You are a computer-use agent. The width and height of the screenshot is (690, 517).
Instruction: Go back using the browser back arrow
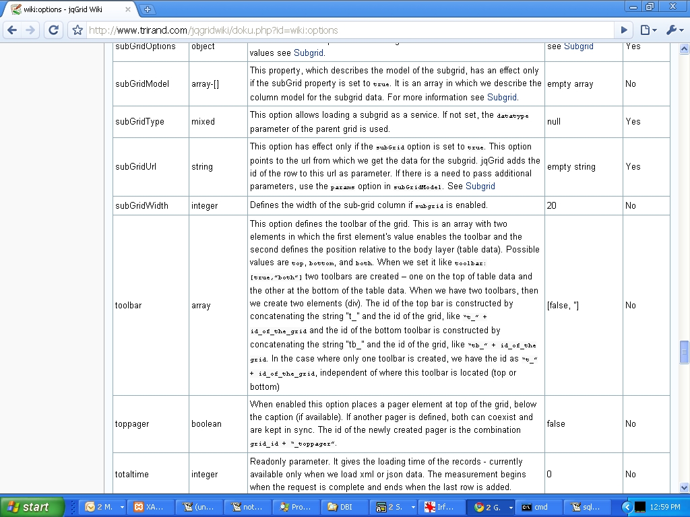point(12,30)
